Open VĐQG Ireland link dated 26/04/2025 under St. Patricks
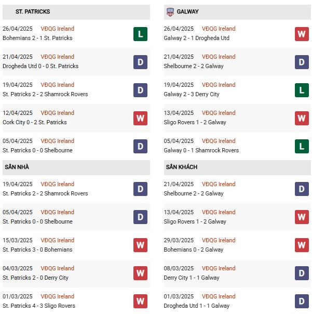The width and height of the screenshot is (312, 314). coord(58,29)
